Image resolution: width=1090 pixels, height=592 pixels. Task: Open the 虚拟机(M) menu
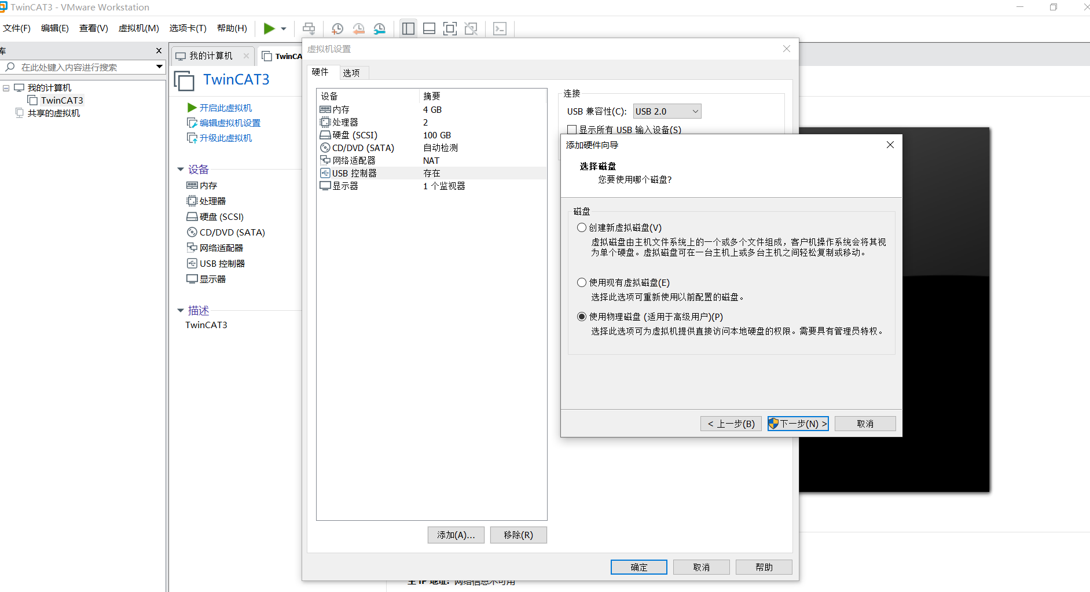point(138,28)
